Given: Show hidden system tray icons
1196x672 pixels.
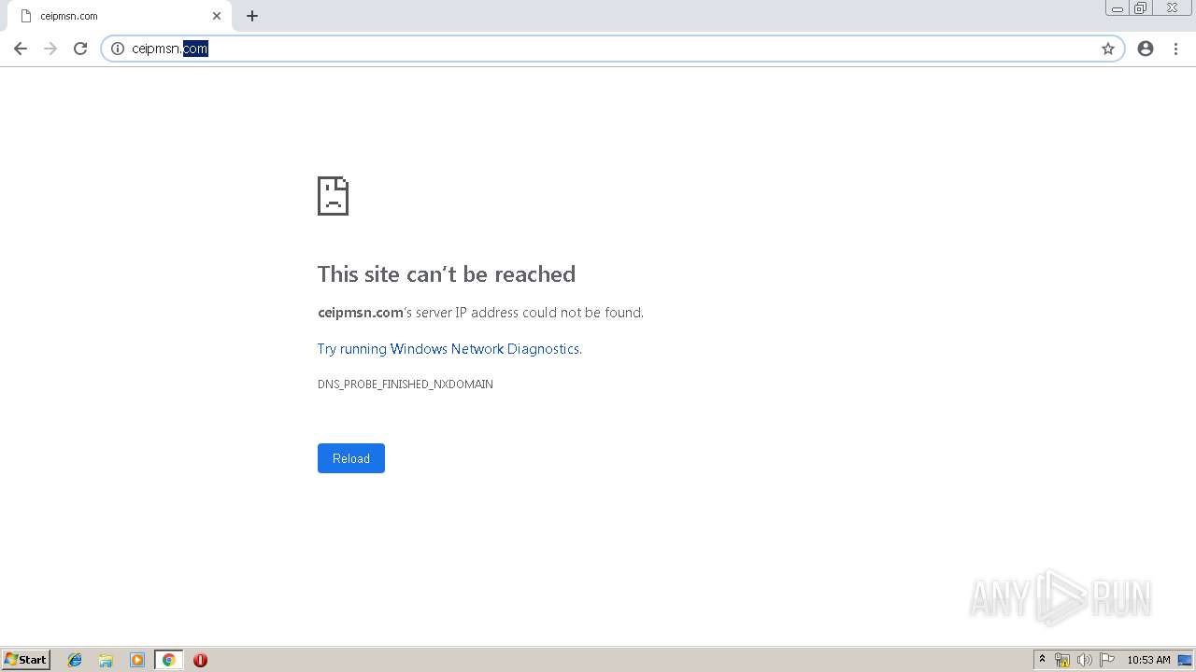Looking at the screenshot, I should 1043,660.
